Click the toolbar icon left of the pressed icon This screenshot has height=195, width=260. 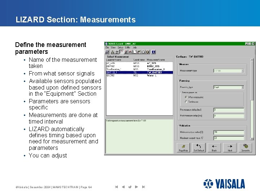[117, 52]
